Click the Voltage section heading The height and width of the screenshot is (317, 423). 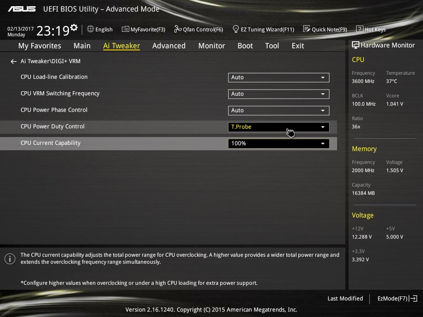pos(363,215)
